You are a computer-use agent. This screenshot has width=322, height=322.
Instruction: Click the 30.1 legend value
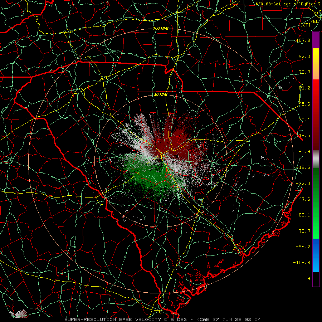(304, 120)
